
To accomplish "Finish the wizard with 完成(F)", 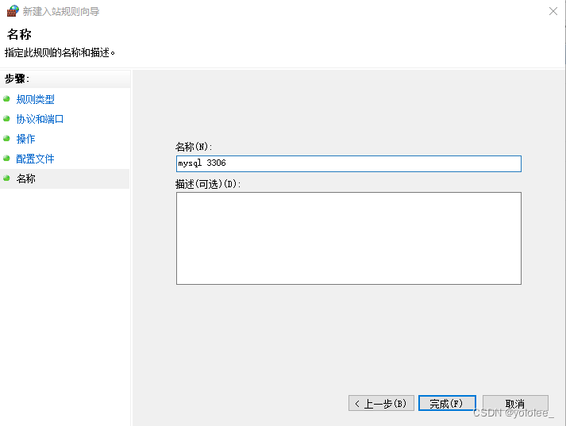I will (447, 403).
